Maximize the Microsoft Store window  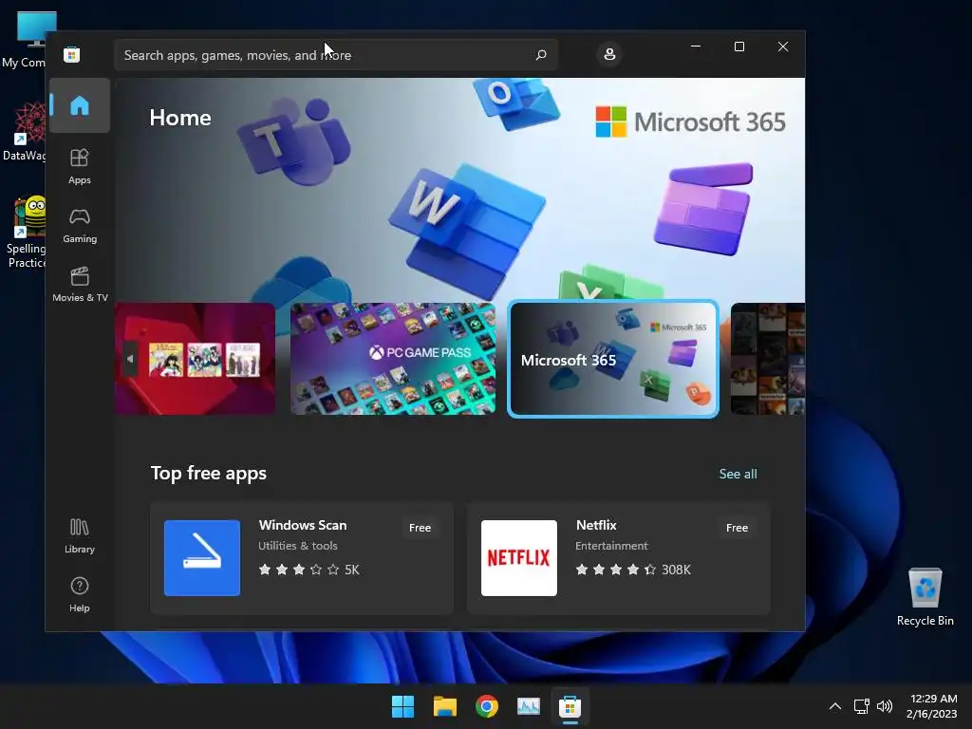click(738, 47)
